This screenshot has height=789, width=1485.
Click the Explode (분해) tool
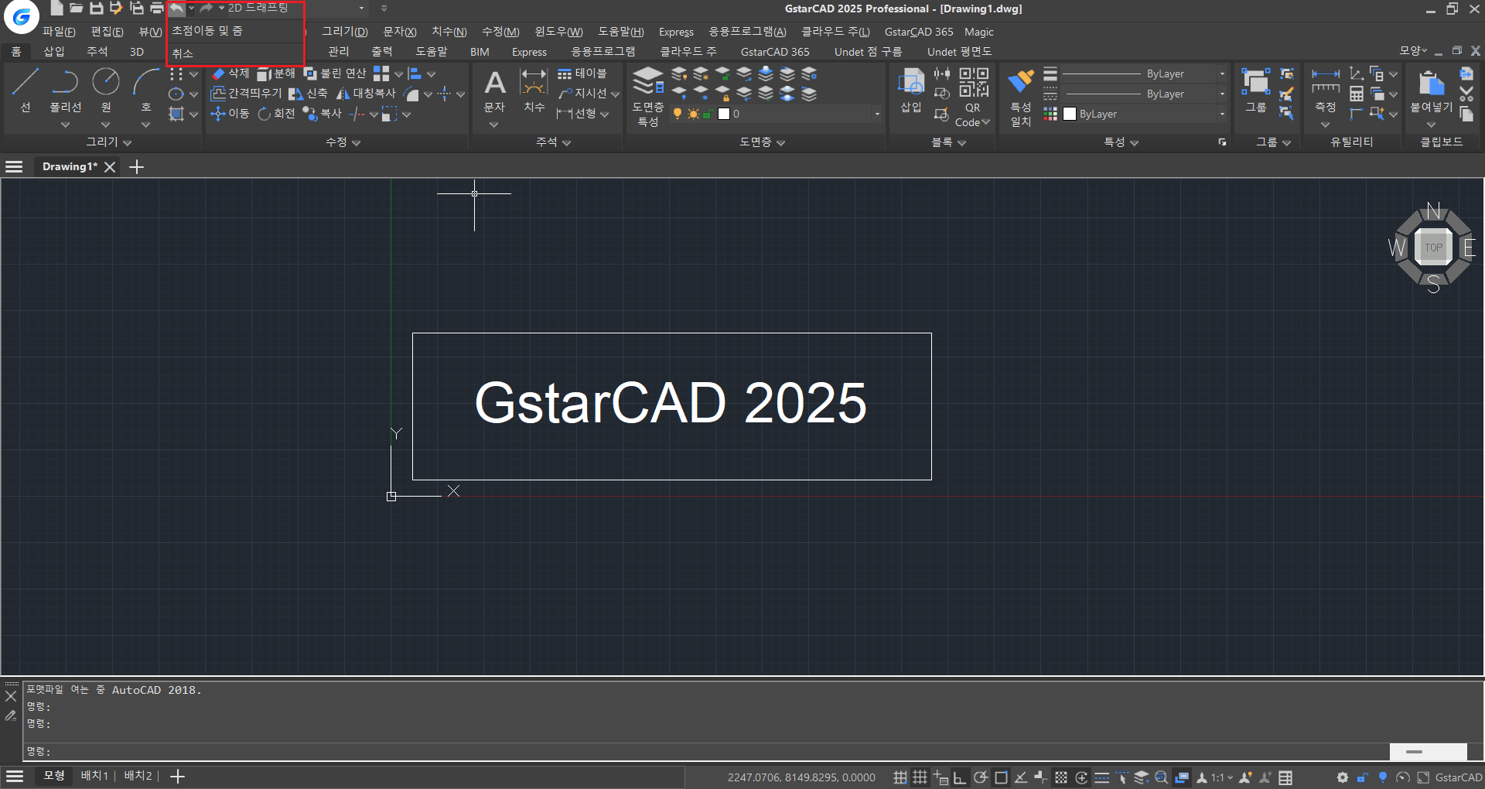(276, 73)
